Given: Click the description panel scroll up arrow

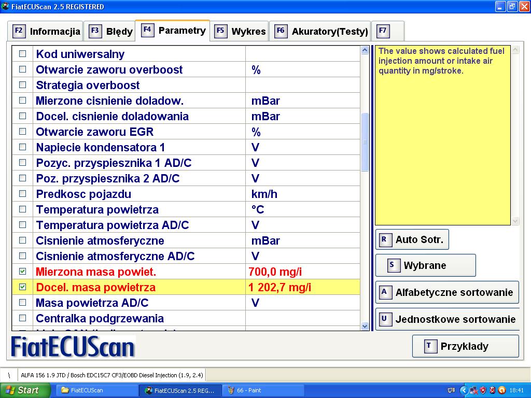Looking at the screenshot, I should click(x=515, y=50).
